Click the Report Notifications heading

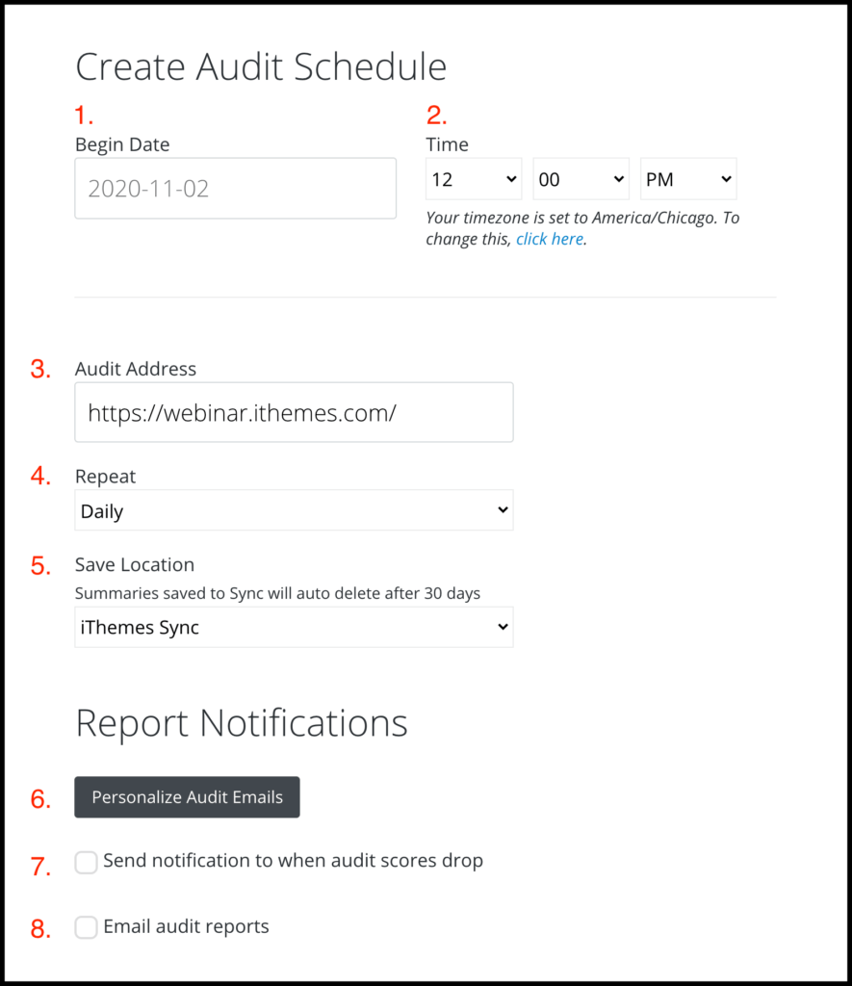242,723
